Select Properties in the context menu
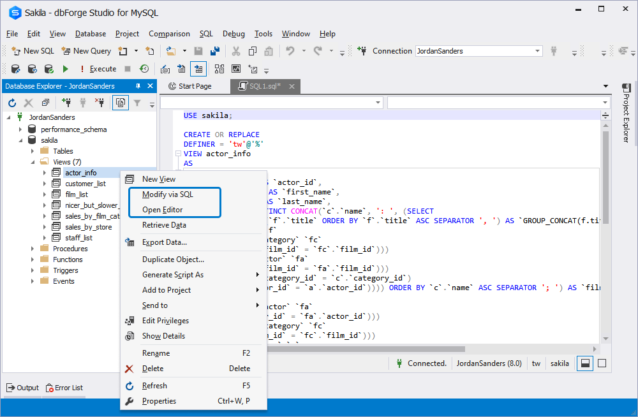This screenshot has height=417, width=638. pyautogui.click(x=194, y=400)
